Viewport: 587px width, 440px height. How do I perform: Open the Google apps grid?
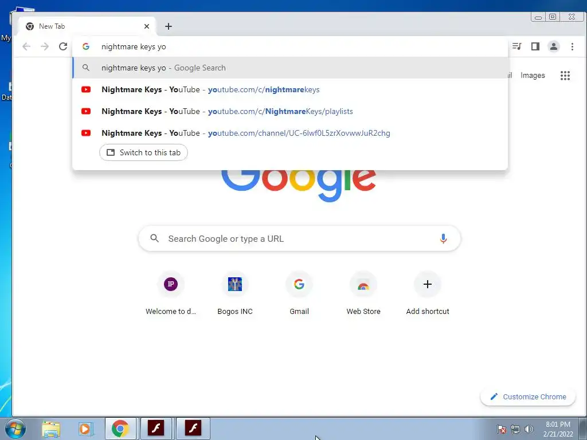coord(565,76)
